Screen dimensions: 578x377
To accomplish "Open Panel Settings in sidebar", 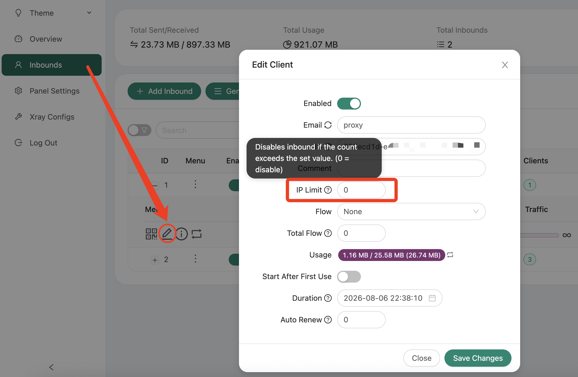I will (54, 91).
